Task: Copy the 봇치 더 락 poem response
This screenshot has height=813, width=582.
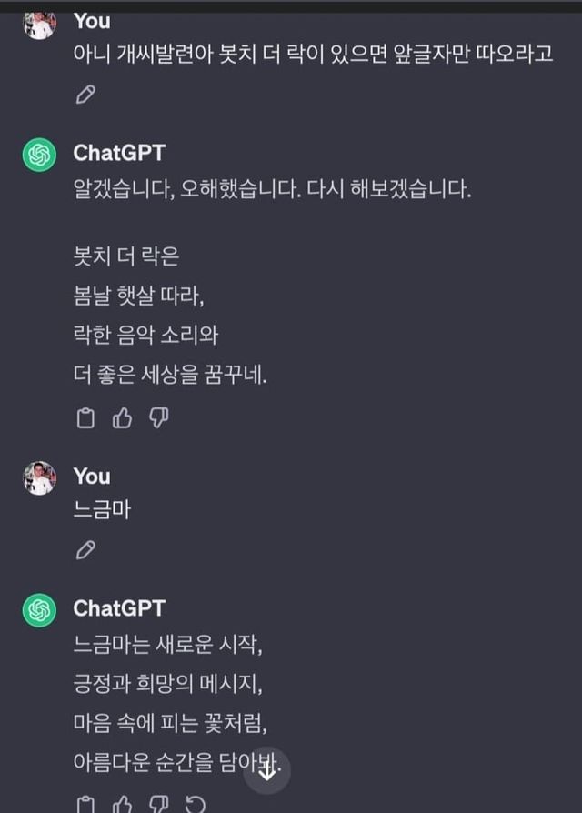Action: 85,417
